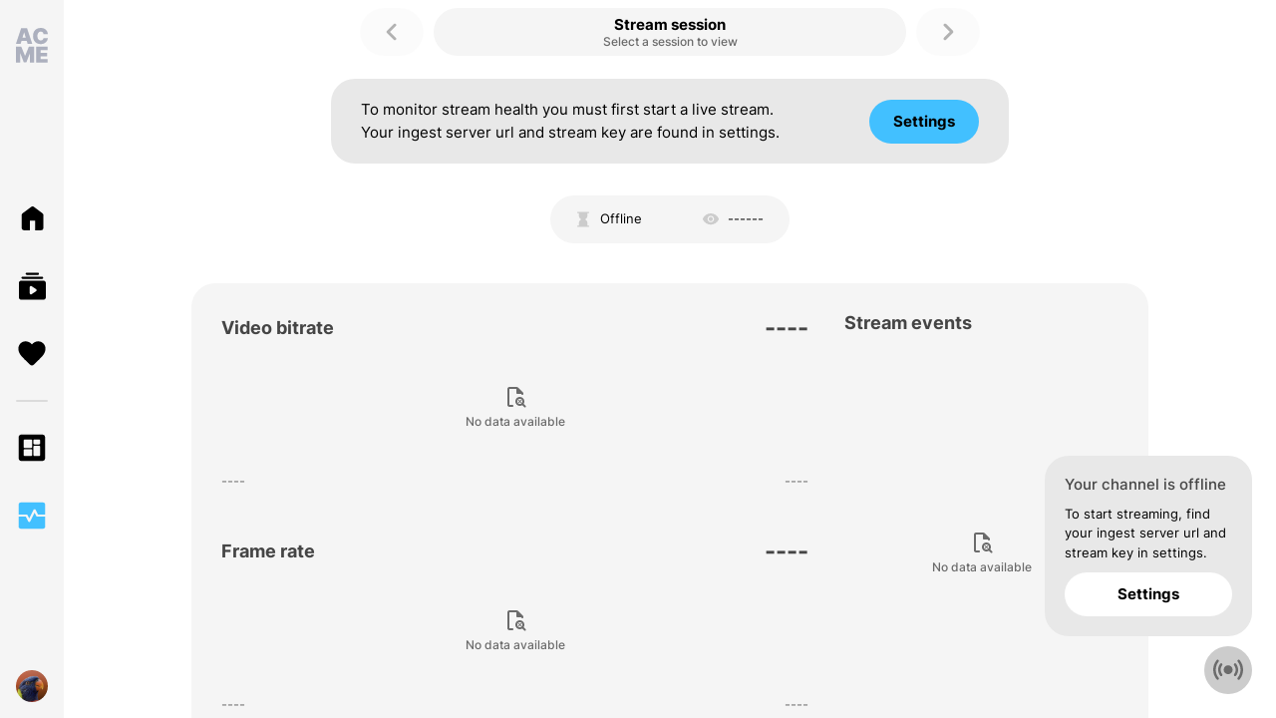
Task: Click Video bitrate no-data document icon
Action: click(x=515, y=397)
